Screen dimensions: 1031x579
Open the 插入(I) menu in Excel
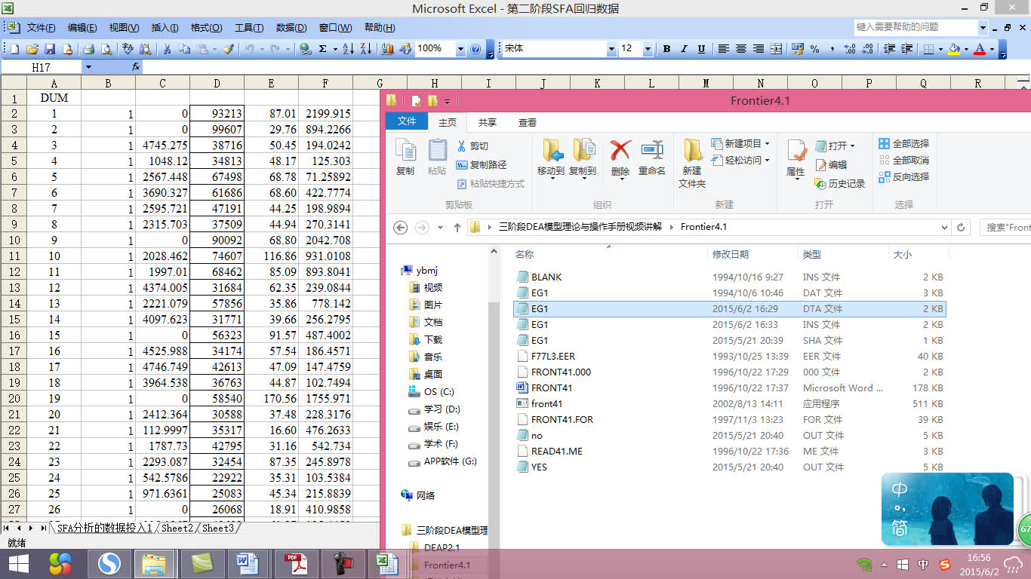[165, 28]
